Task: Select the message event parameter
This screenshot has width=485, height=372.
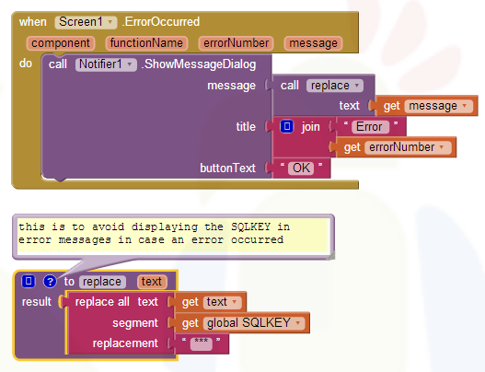Action: [x=313, y=43]
